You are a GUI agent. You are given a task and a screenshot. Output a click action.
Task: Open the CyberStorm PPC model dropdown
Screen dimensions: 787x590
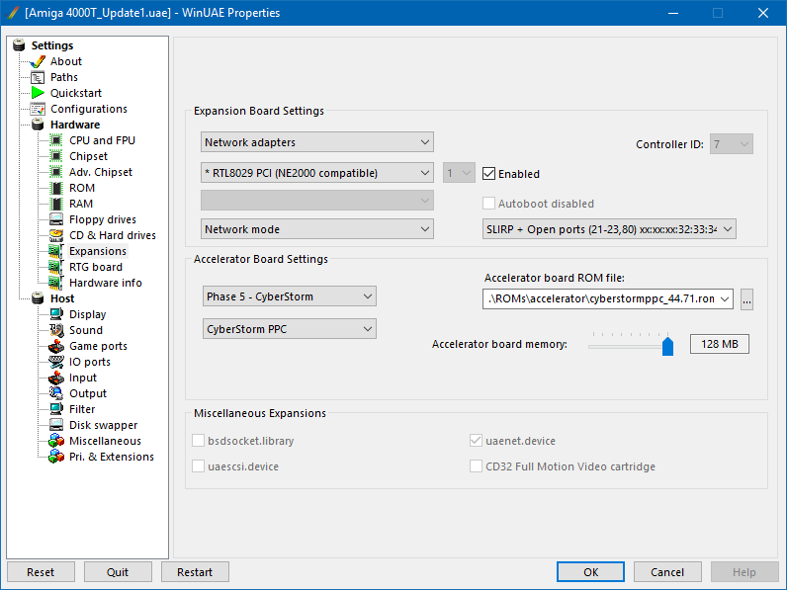click(x=288, y=328)
